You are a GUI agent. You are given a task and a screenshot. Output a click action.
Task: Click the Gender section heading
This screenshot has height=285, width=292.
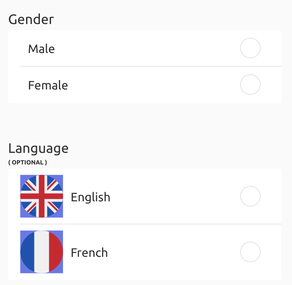tap(31, 19)
